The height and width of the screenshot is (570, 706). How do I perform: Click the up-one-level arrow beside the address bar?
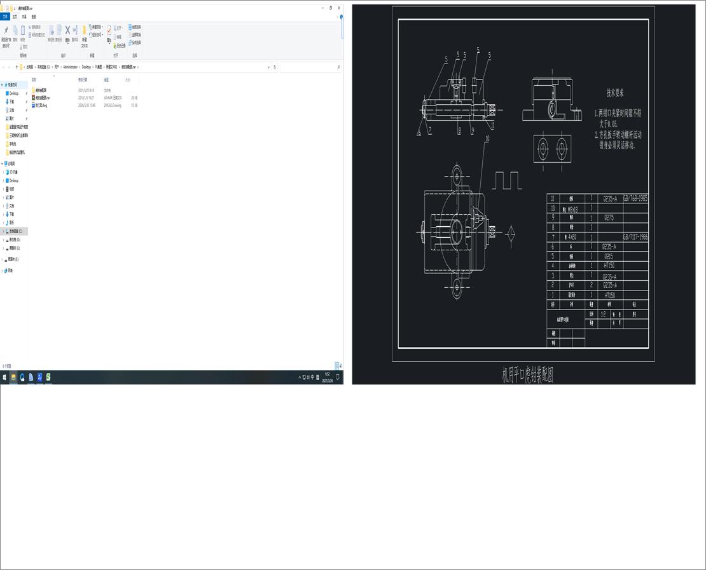pos(17,67)
